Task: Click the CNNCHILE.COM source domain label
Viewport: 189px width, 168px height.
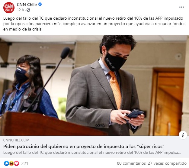Action: [16, 140]
